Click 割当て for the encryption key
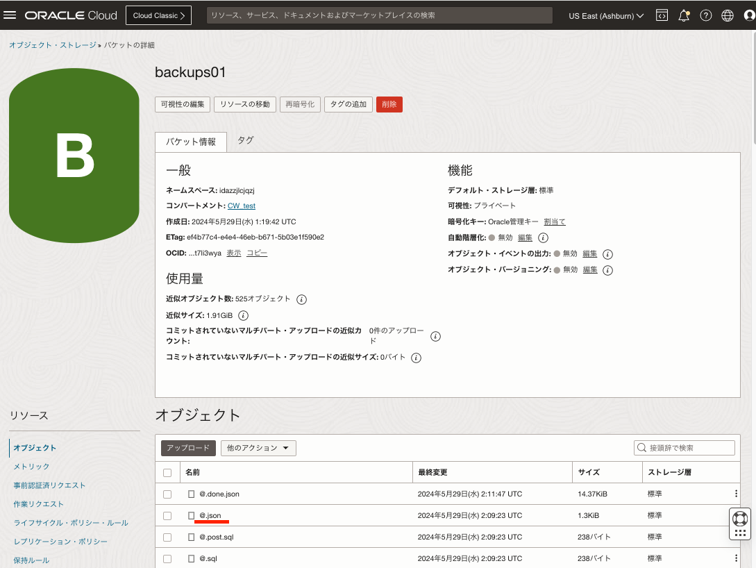Screen dimensions: 756x568 pyautogui.click(x=555, y=222)
